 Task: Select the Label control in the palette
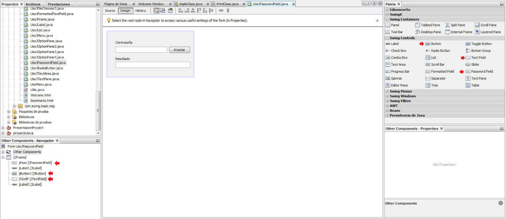(392, 44)
